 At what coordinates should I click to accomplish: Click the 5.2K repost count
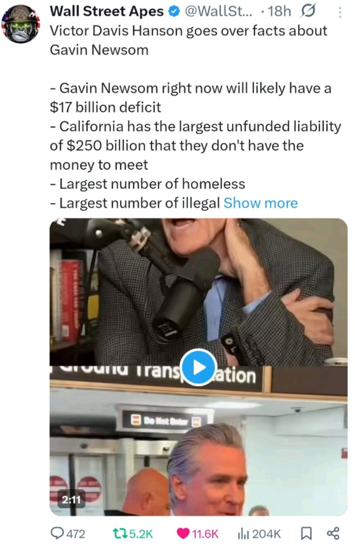click(141, 534)
